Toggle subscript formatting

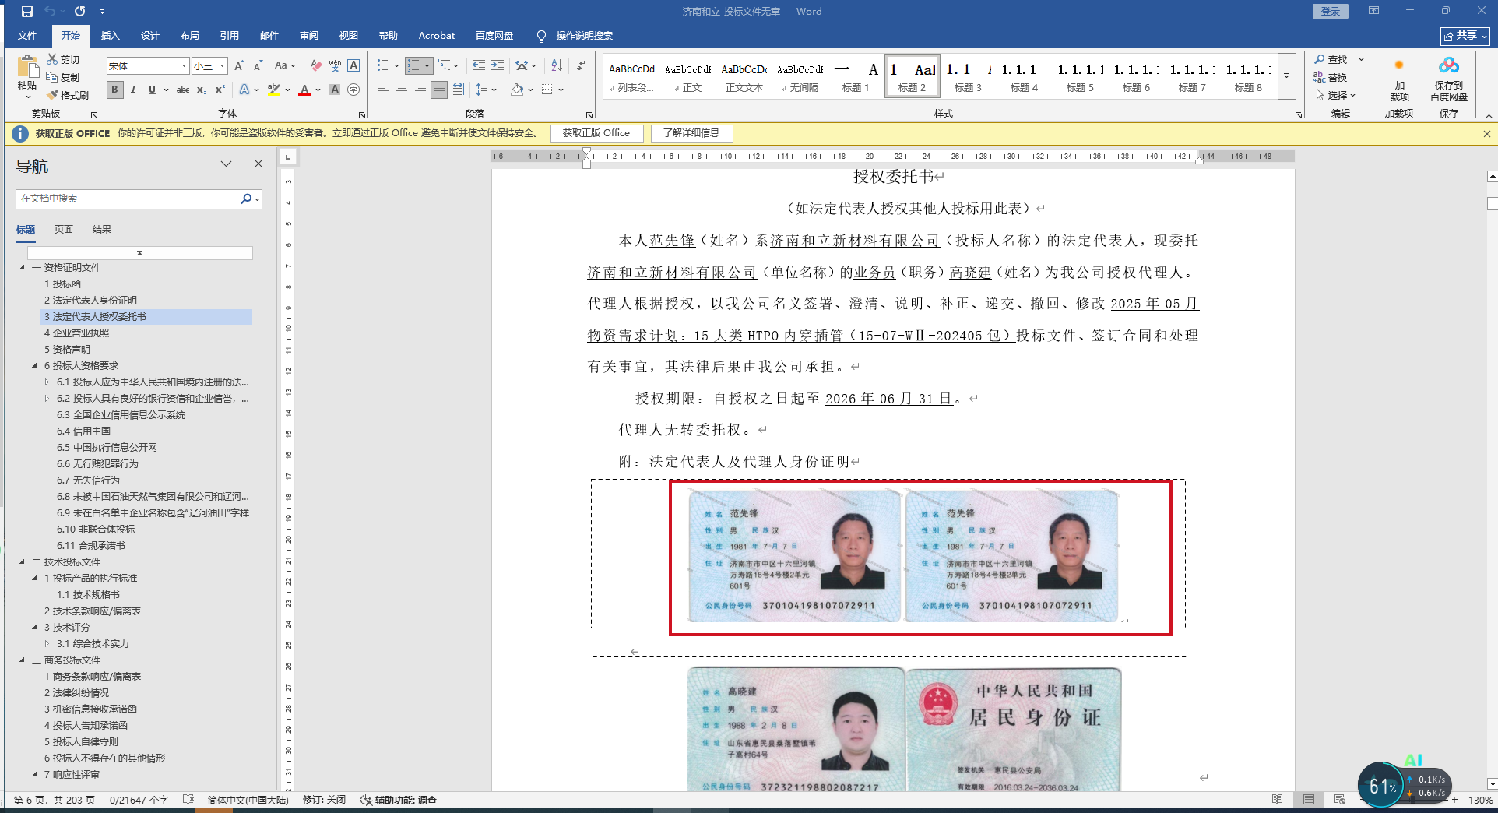pos(202,90)
